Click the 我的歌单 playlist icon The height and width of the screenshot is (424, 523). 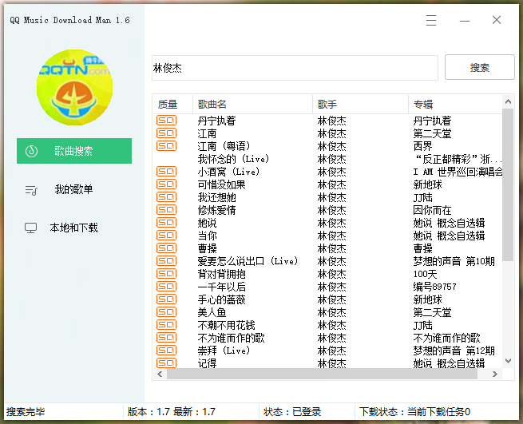point(31,189)
